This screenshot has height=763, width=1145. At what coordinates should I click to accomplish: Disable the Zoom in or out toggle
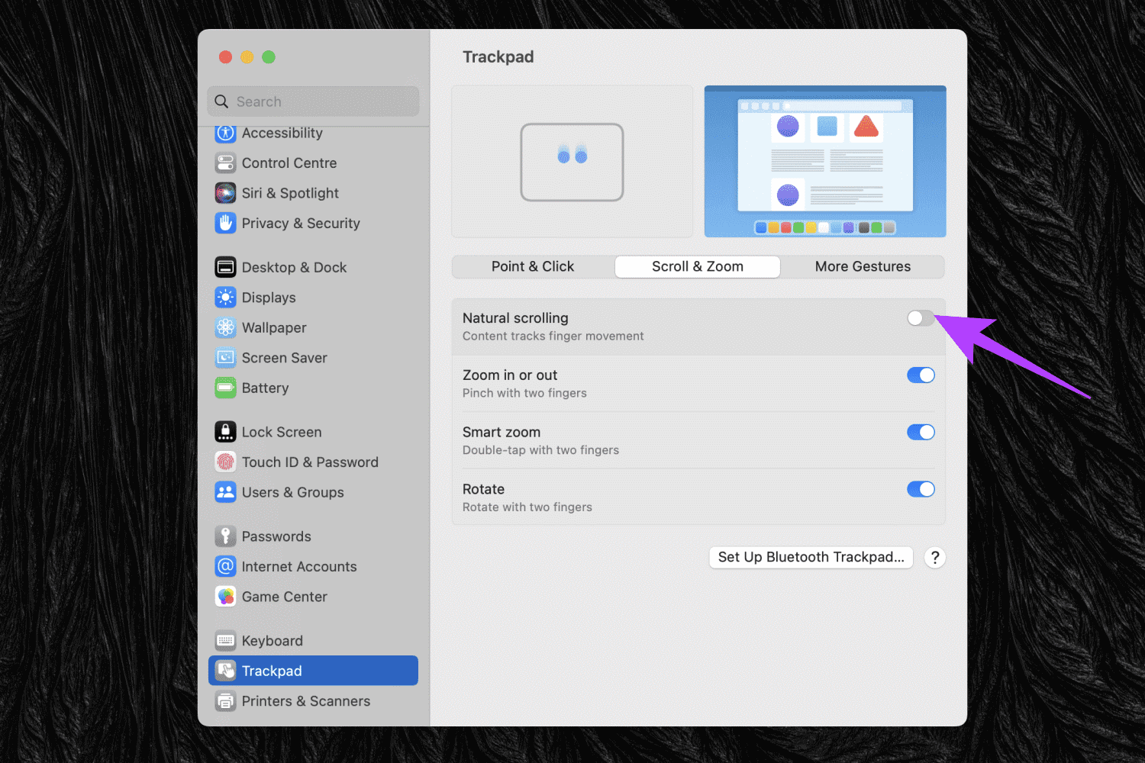(920, 375)
